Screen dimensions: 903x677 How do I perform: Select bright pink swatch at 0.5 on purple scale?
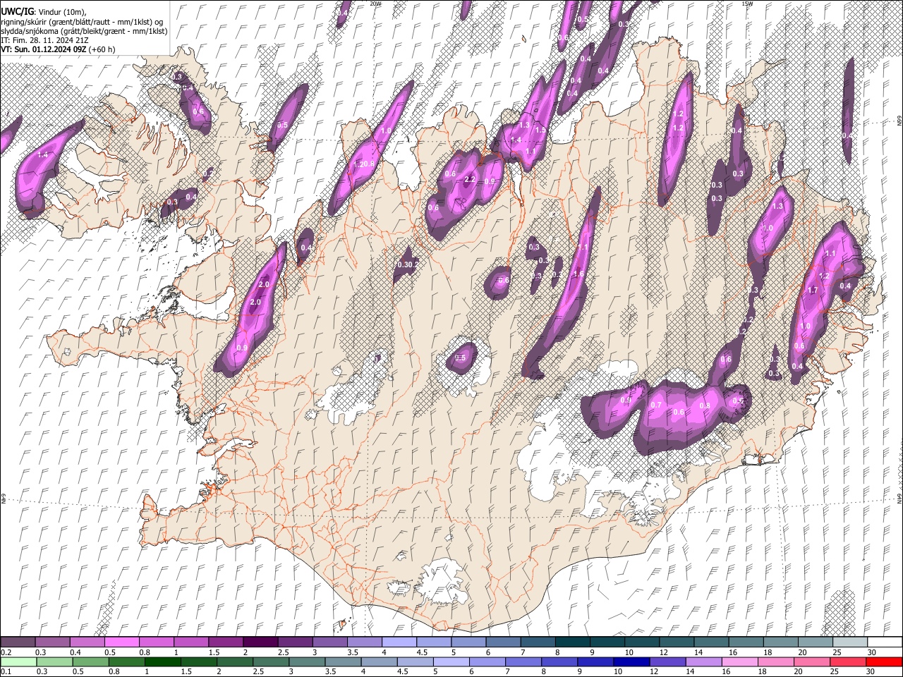click(x=121, y=642)
